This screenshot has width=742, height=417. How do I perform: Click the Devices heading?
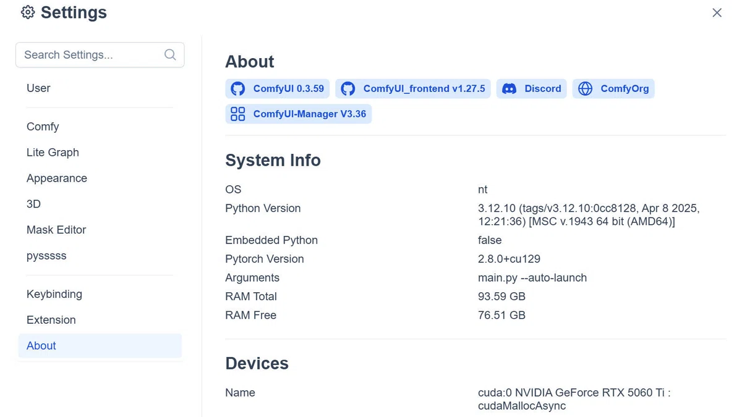click(257, 363)
